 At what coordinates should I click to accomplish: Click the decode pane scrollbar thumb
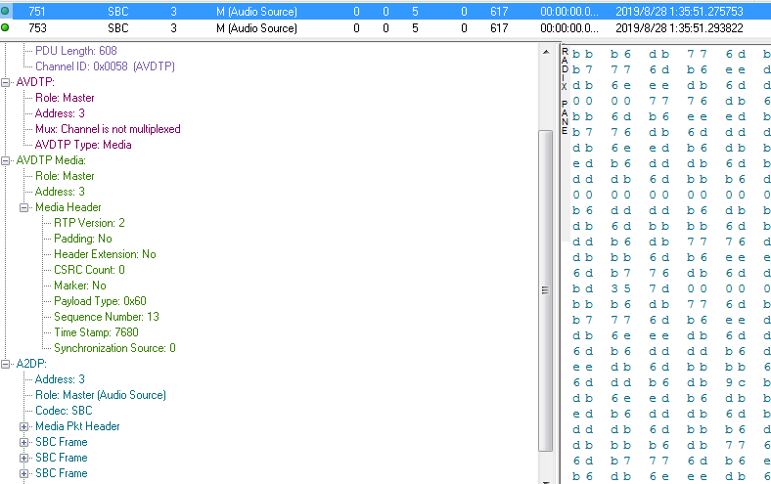545,289
